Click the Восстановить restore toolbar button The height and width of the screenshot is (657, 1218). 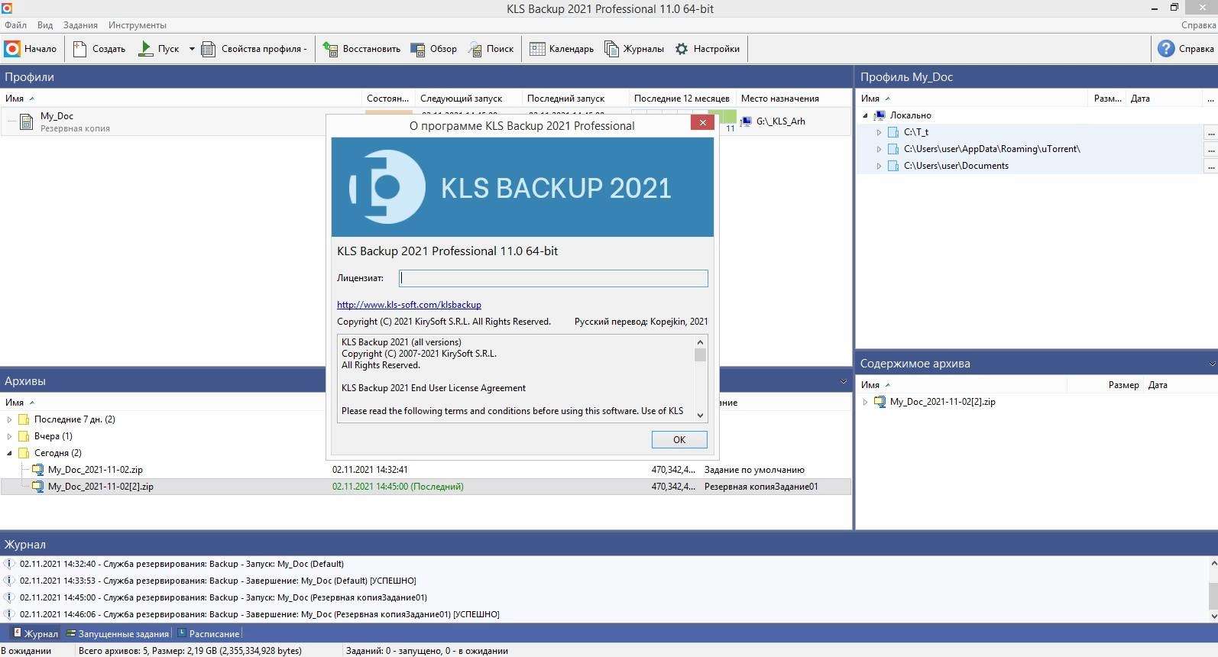[362, 49]
